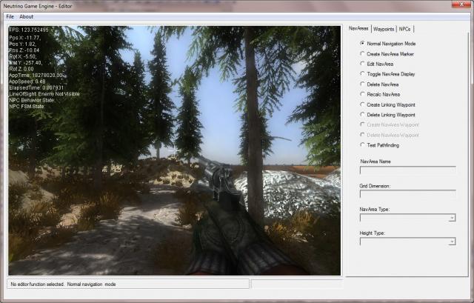The image size is (474, 303).
Task: Open the File menu
Action: coord(10,16)
